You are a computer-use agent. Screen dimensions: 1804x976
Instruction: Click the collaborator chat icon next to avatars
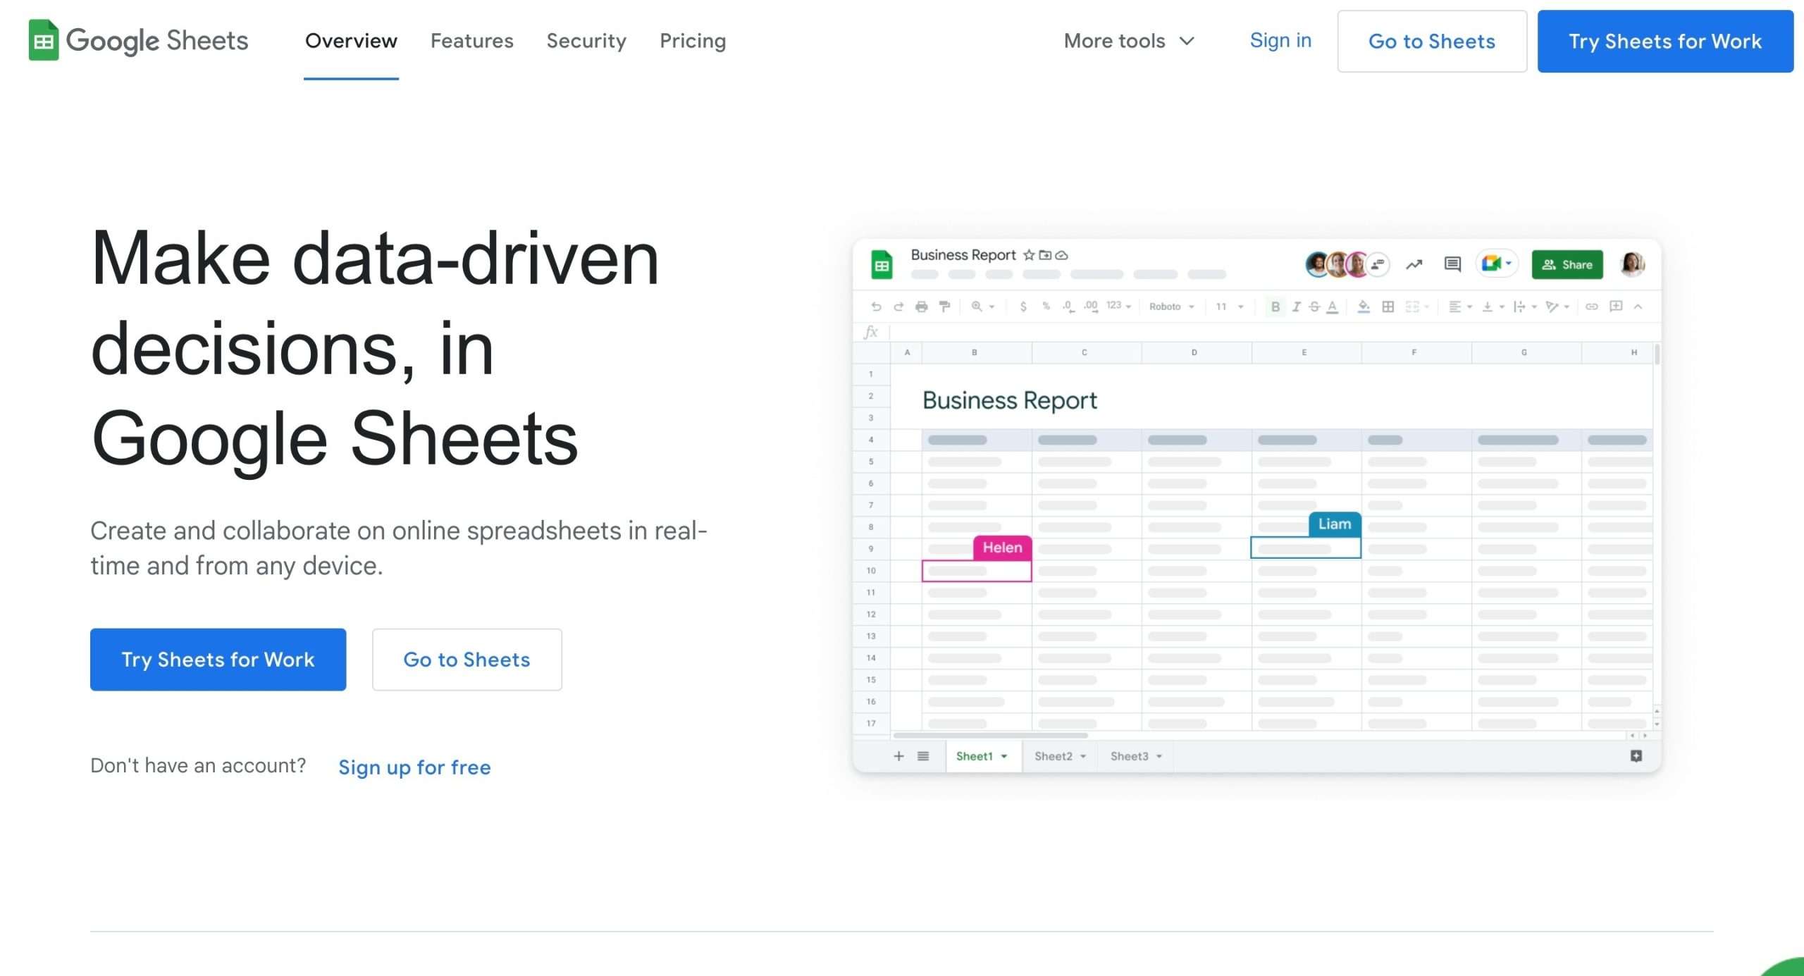tap(1378, 265)
